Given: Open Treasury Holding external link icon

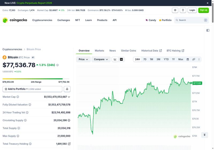Looking at the screenshot, I should pyautogui.click(x=69, y=144).
